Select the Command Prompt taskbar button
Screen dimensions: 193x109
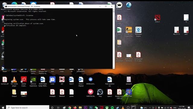133,108
